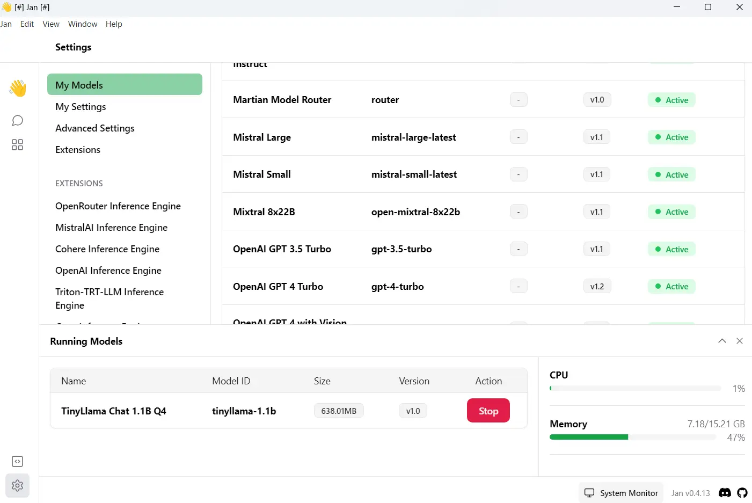The height and width of the screenshot is (503, 752).
Task: Select OpenAI GPT 4 Turbo model name
Action: tap(278, 287)
